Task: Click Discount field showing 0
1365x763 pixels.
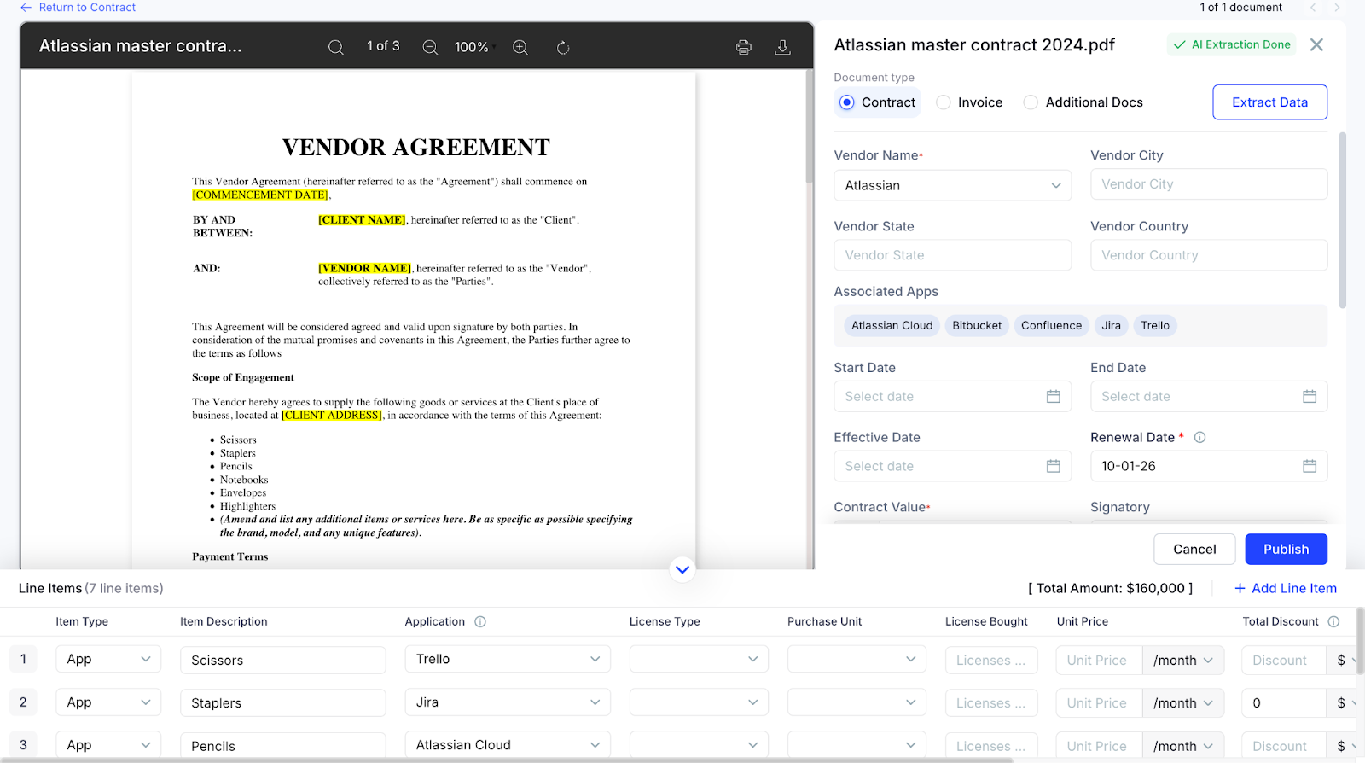Action: [1283, 702]
